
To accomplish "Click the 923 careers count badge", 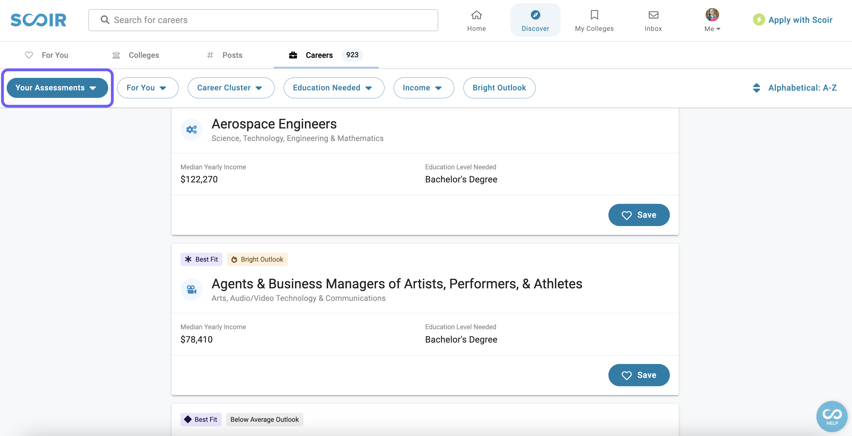I will click(x=352, y=55).
